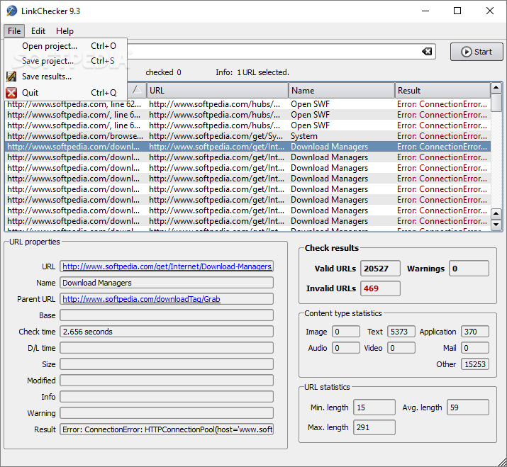Choose Open project... from File menu
This screenshot has width=507, height=467.
point(66,46)
